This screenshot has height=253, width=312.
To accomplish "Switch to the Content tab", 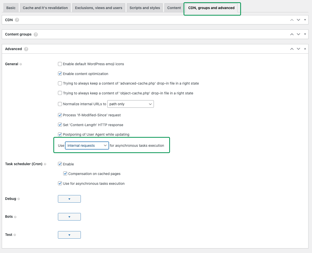I will 174,8.
